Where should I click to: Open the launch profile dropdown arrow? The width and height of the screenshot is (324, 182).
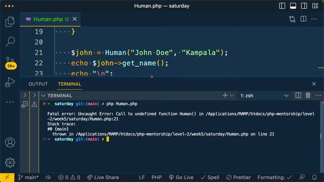coord(232,96)
